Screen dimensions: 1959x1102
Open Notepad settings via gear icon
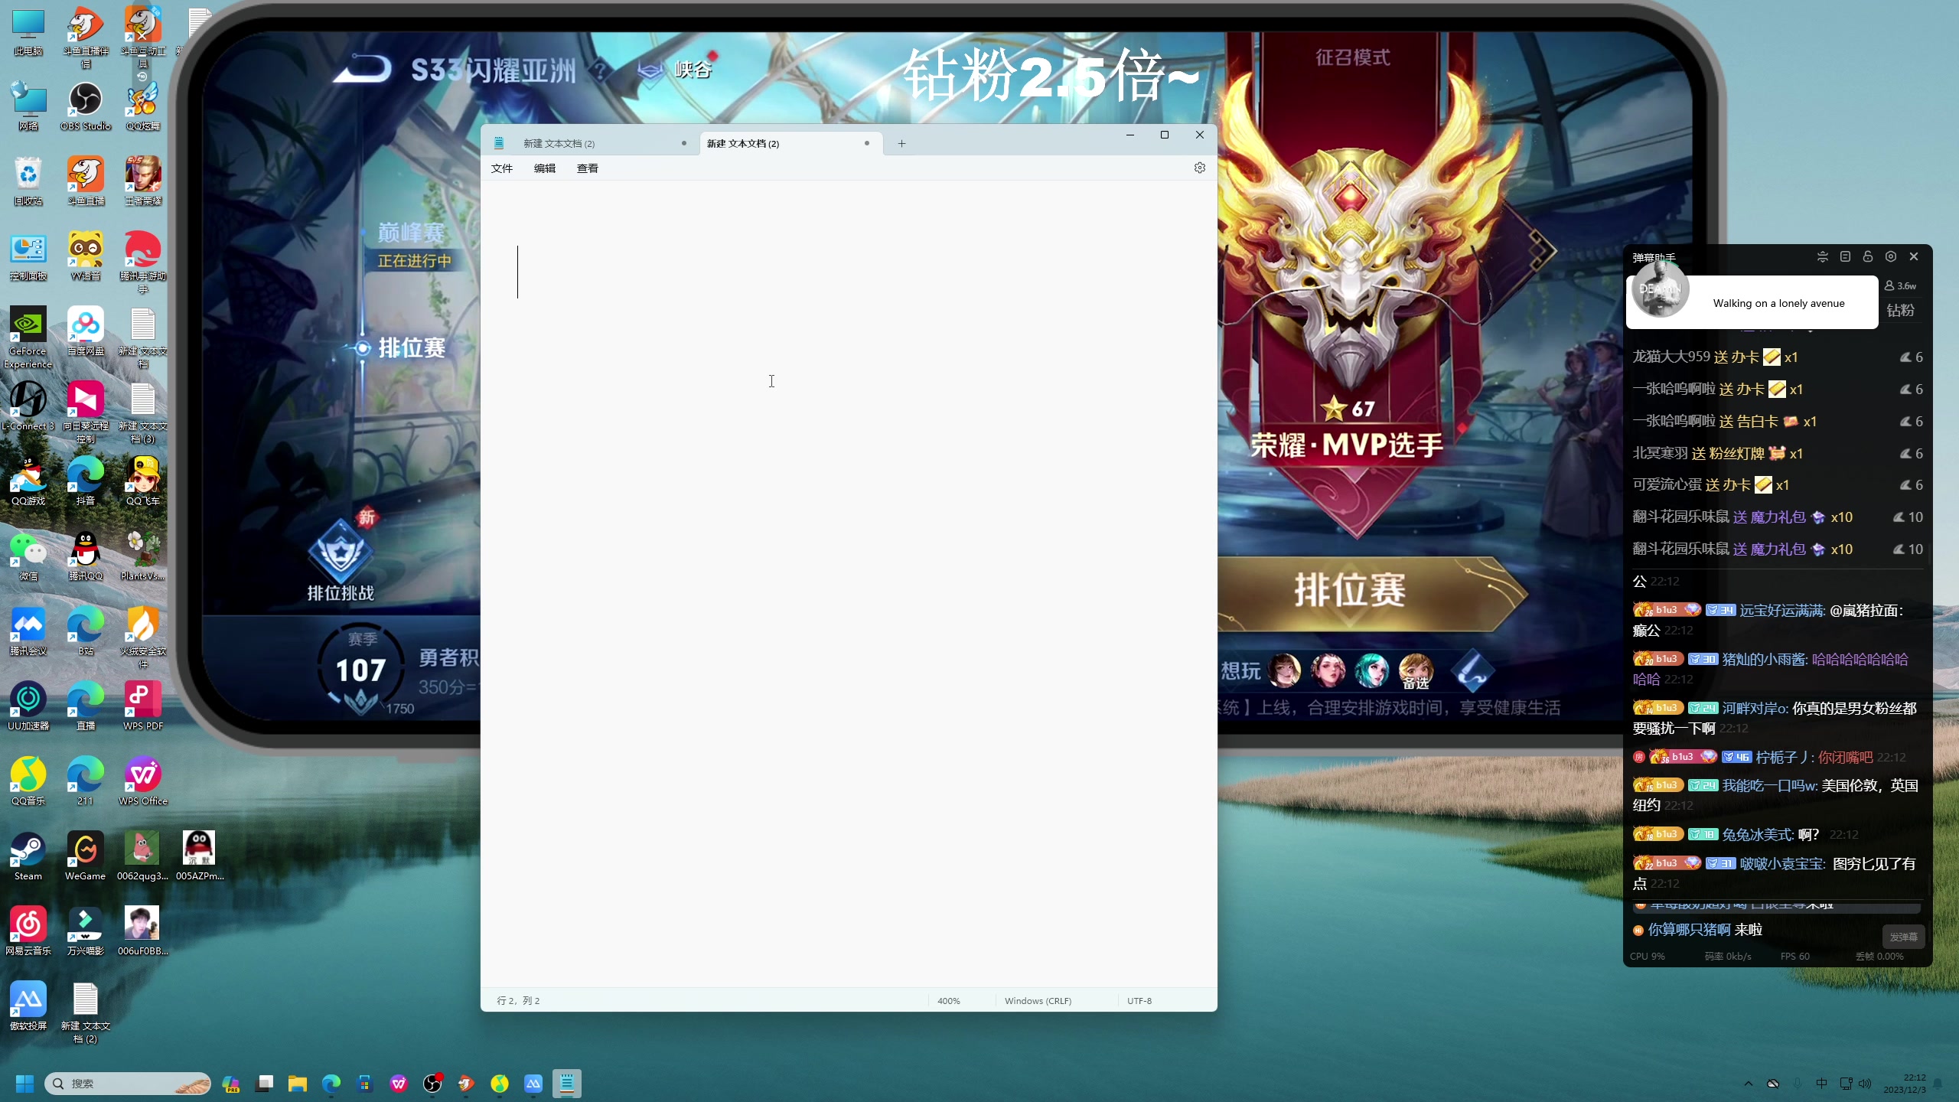[x=1199, y=168]
